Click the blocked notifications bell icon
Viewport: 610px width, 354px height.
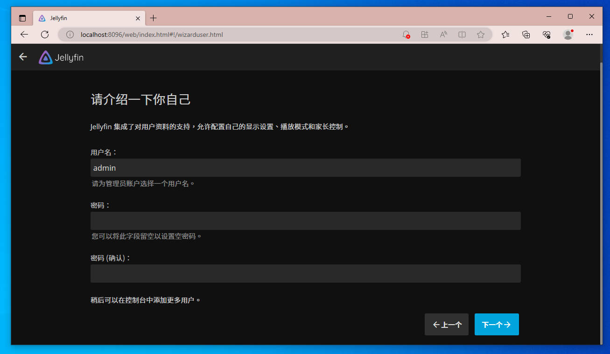pos(406,35)
